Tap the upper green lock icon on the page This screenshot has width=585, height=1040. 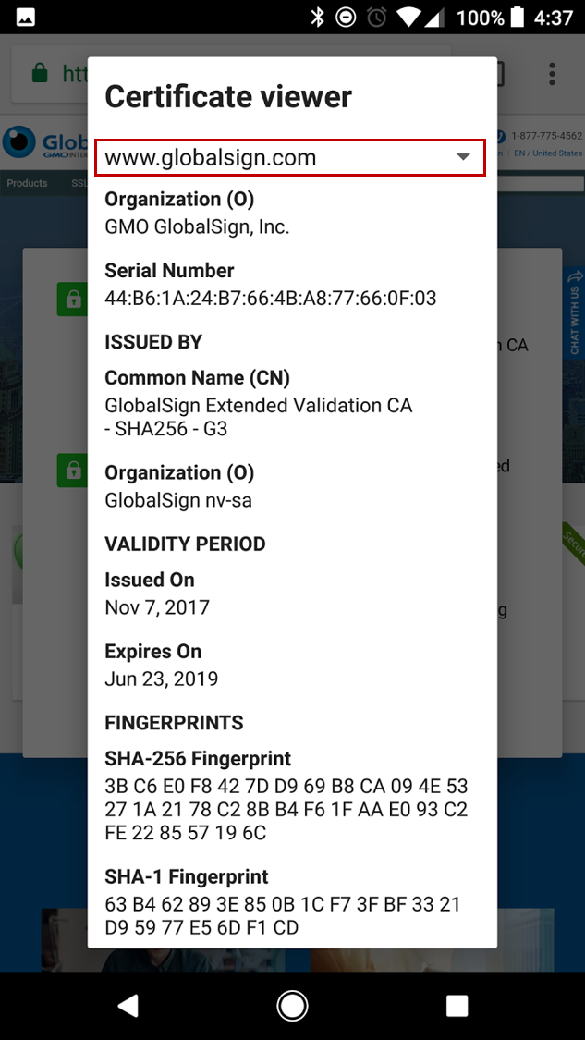[x=70, y=299]
